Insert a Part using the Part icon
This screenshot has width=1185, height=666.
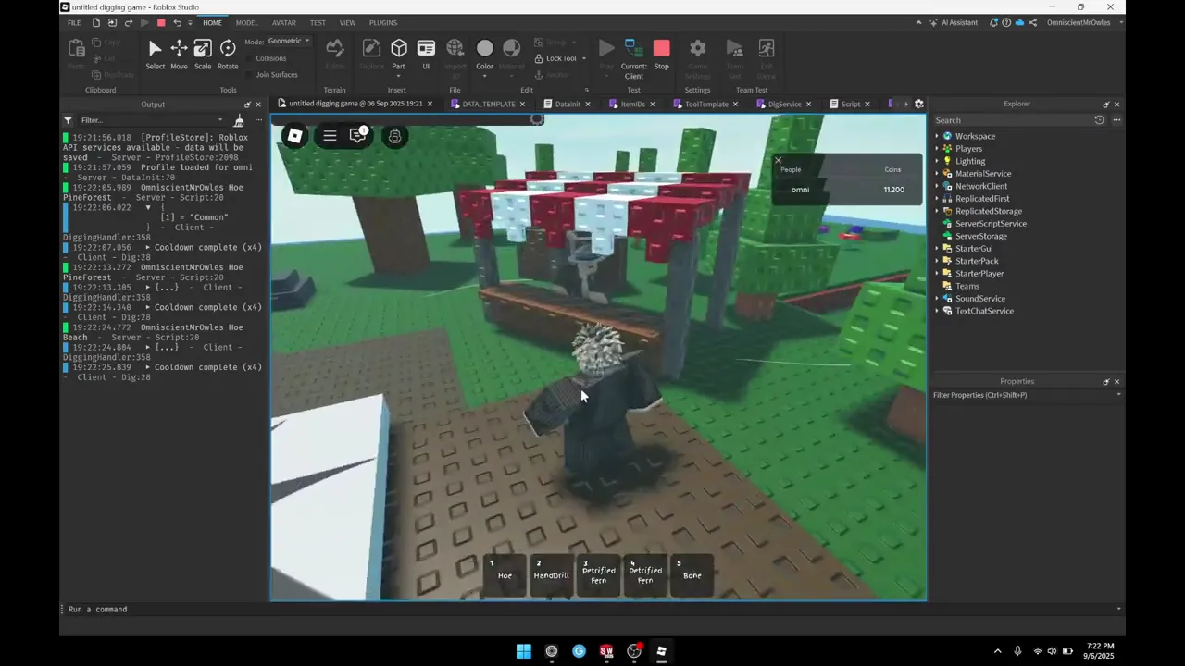[398, 49]
